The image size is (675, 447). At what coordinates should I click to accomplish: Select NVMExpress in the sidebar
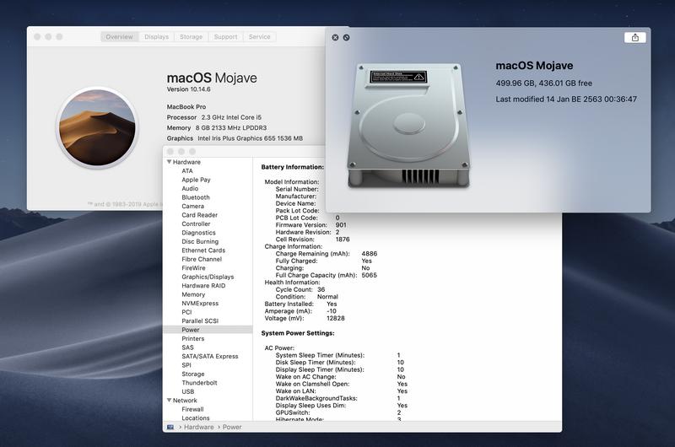(200, 304)
